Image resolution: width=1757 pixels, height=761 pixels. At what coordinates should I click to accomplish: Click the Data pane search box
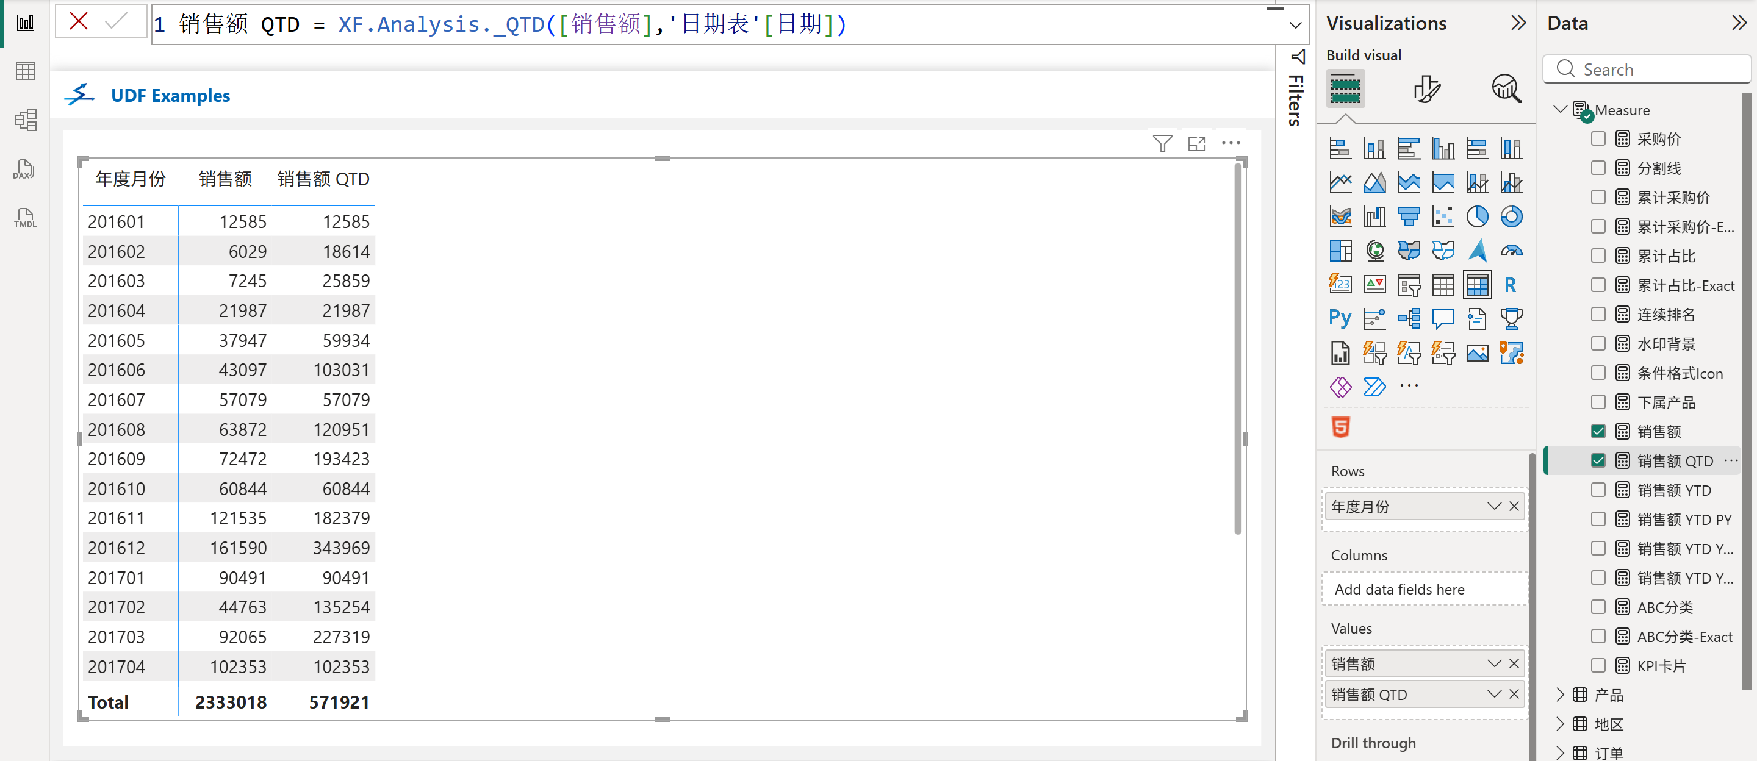1647,70
